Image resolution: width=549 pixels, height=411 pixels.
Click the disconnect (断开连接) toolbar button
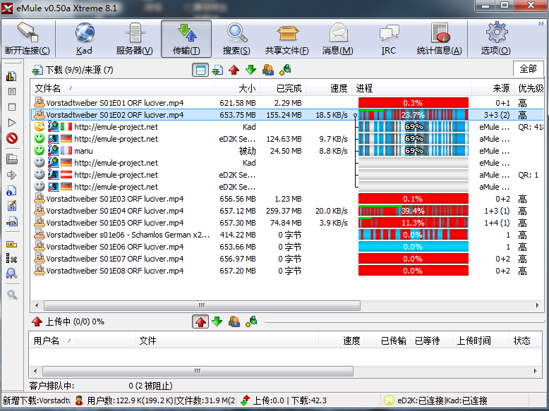pyautogui.click(x=28, y=39)
